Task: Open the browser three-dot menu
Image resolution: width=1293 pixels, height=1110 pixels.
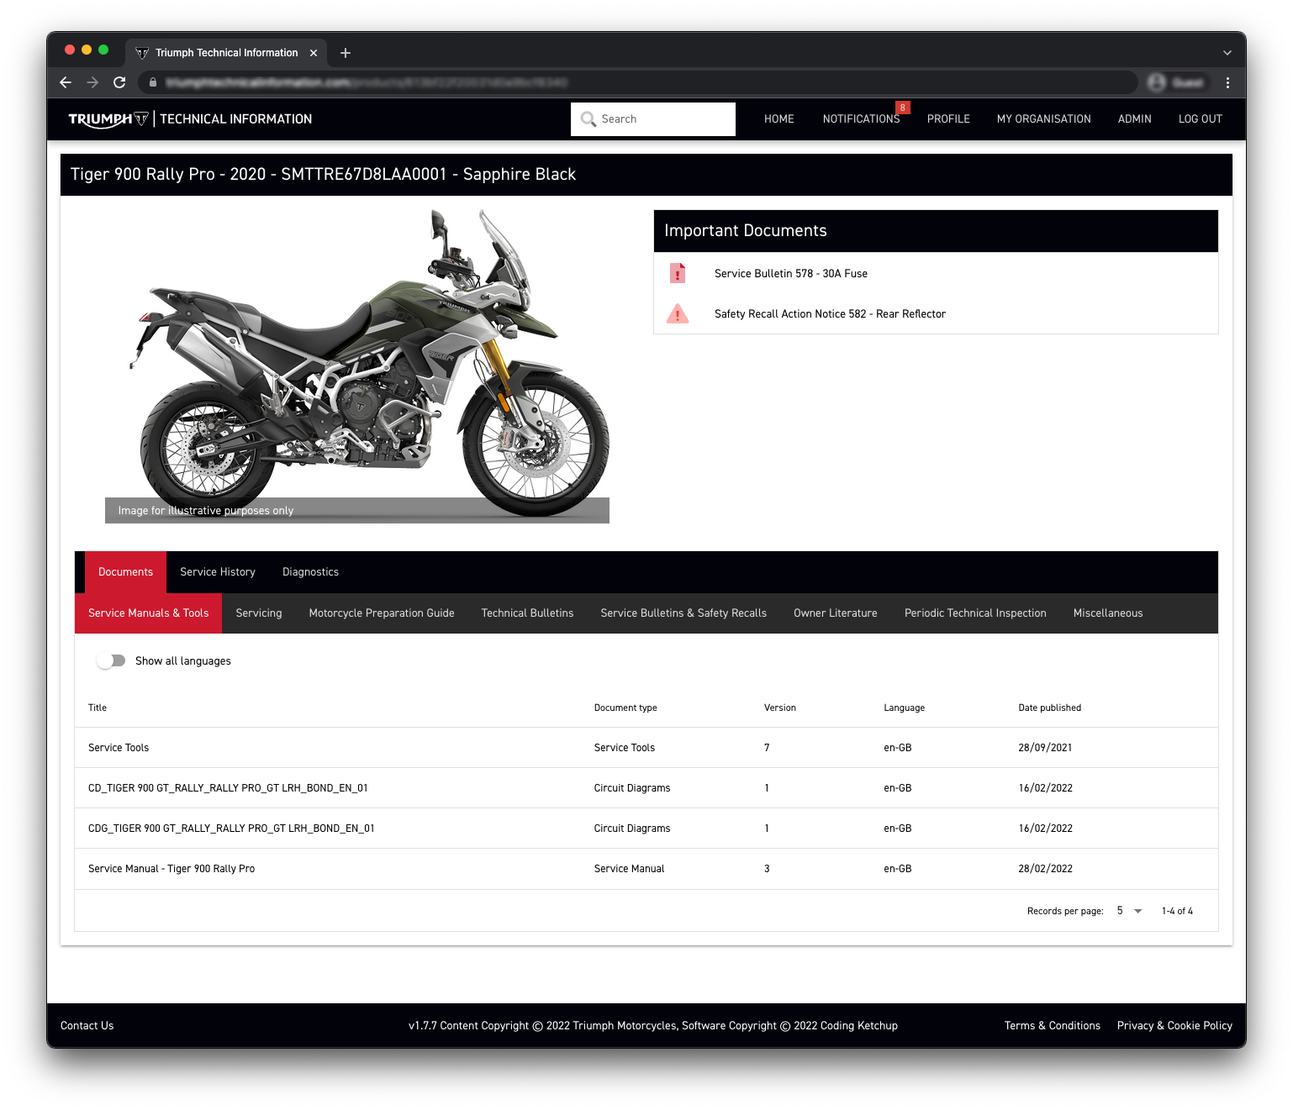Action: 1227,82
